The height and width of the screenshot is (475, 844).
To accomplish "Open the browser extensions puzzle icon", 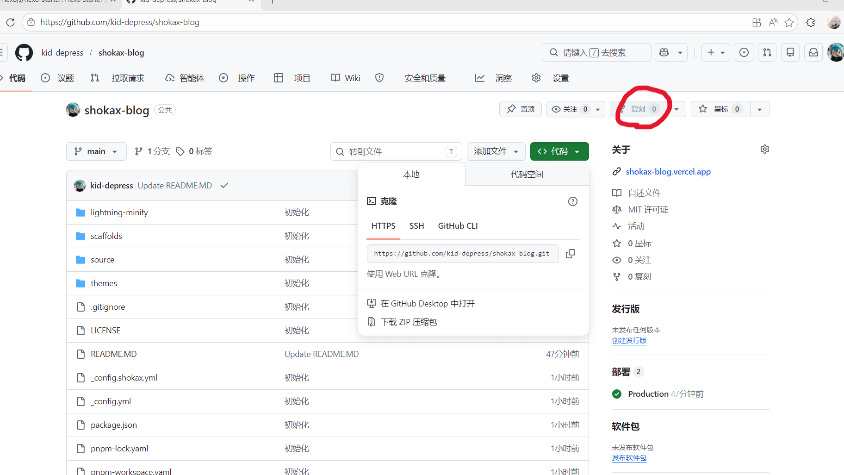I will [x=811, y=22].
